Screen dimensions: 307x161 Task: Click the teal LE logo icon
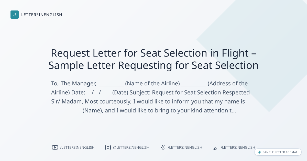point(15,15)
